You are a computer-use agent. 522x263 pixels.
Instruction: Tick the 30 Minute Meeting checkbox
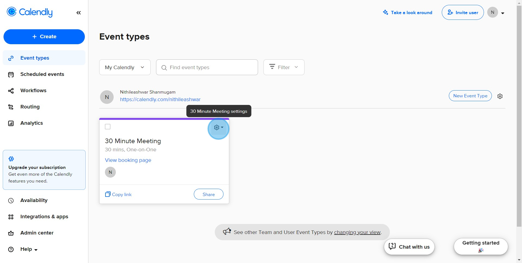coord(108,127)
